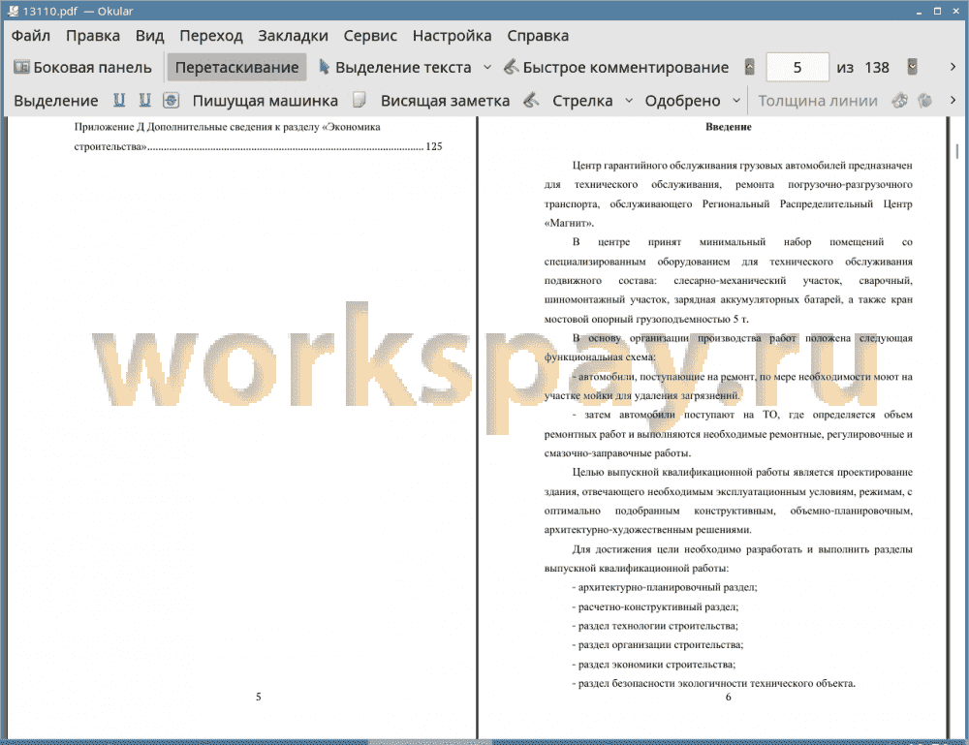969x745 pixels.
Task: Open the Файл menu
Action: pos(31,36)
